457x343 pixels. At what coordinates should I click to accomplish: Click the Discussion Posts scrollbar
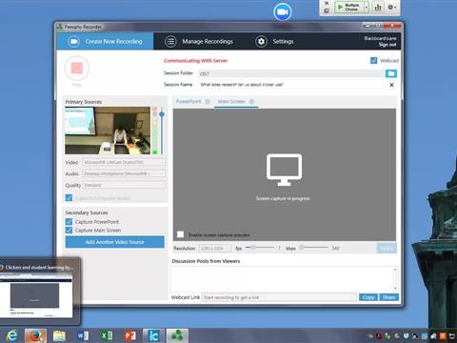(x=395, y=279)
